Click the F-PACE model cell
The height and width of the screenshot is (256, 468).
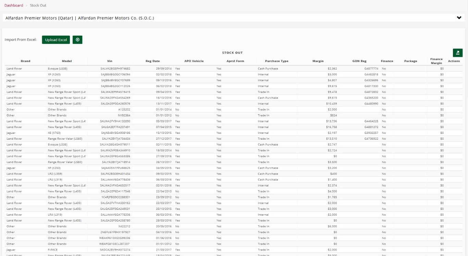(x=53, y=250)
